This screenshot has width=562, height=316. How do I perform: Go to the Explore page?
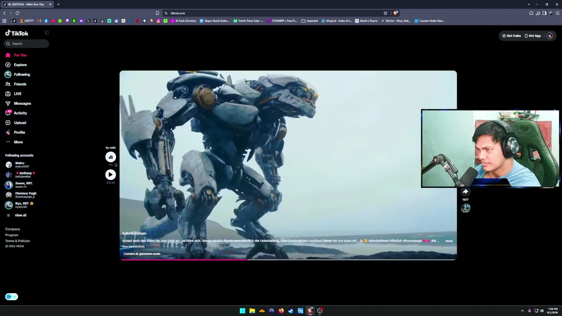(16, 65)
